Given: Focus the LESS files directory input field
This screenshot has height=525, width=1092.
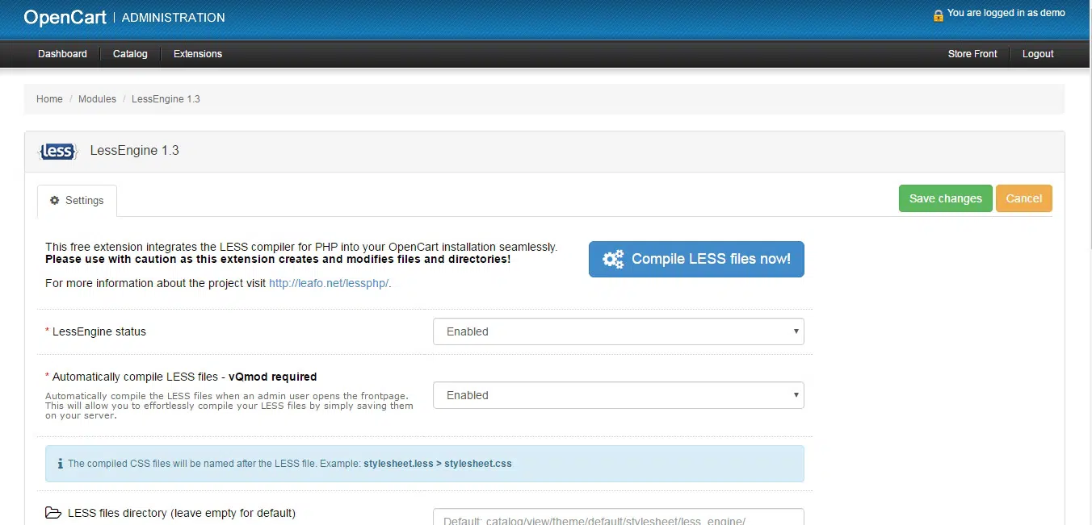Looking at the screenshot, I should pyautogui.click(x=618, y=518).
